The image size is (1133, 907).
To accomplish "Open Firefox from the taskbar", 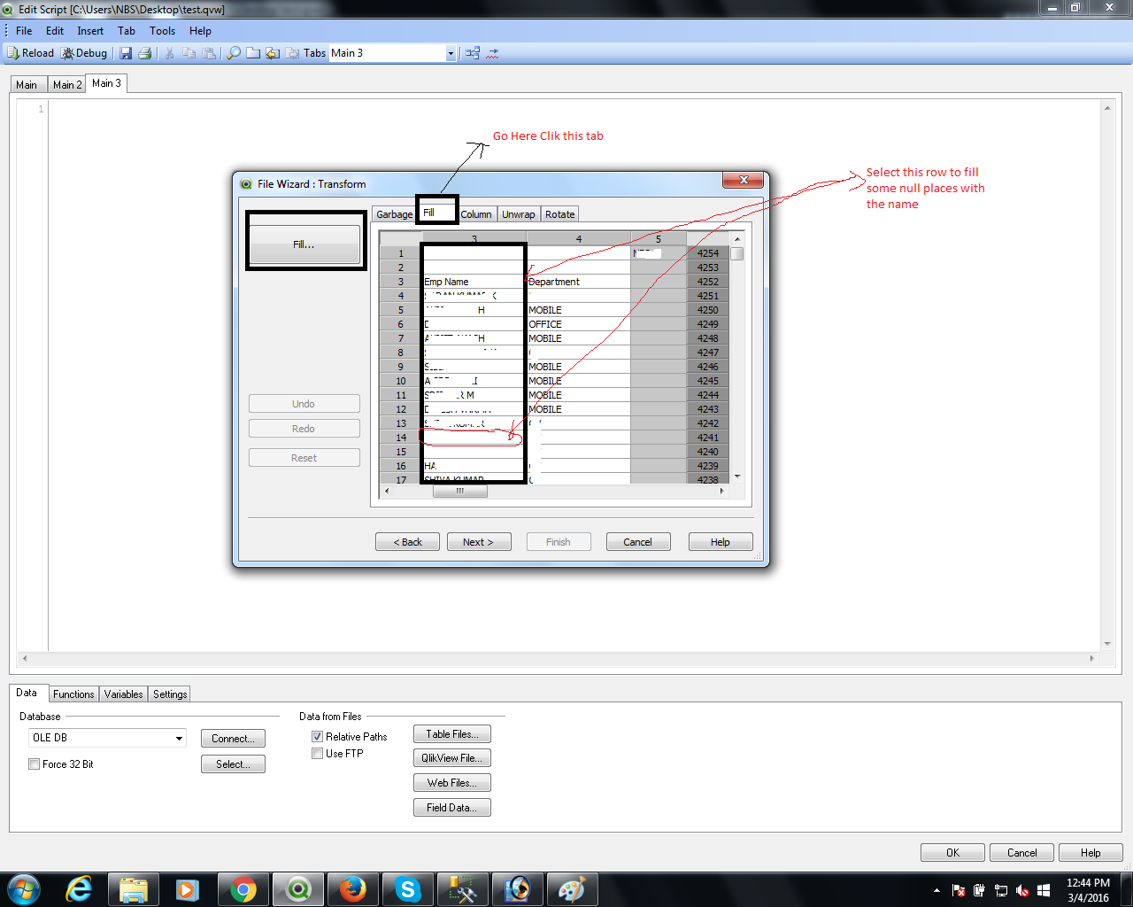I will tap(352, 889).
